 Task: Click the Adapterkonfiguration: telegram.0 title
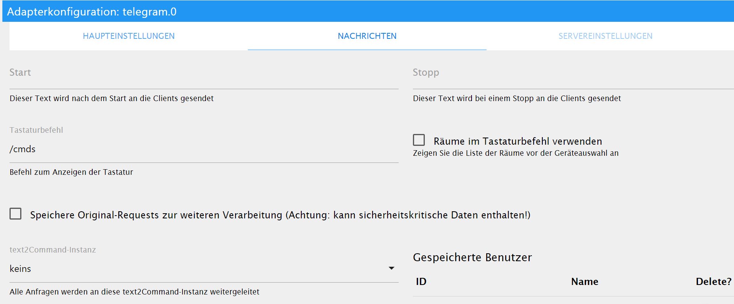tap(92, 11)
